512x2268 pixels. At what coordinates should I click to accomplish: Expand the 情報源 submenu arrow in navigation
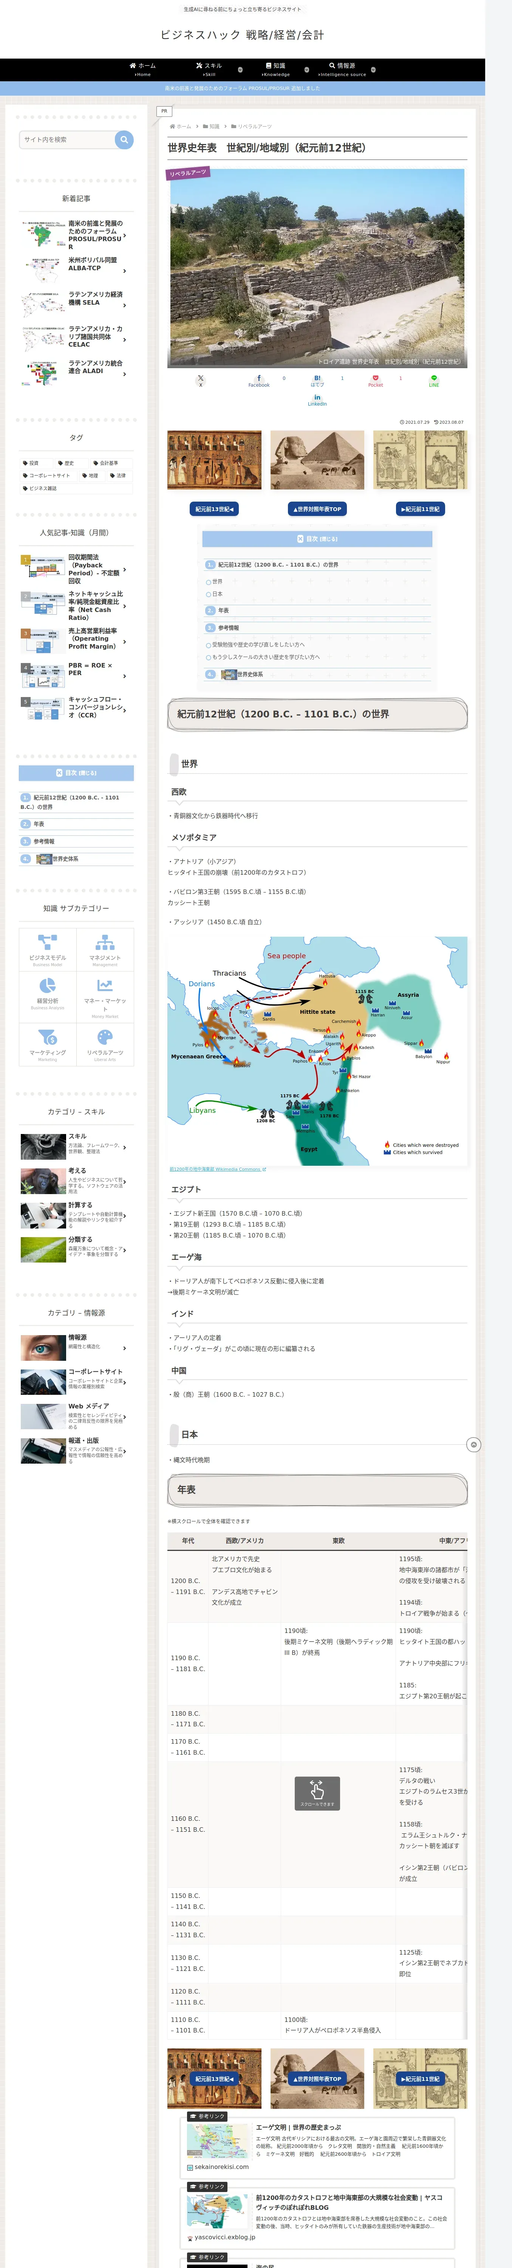click(373, 70)
